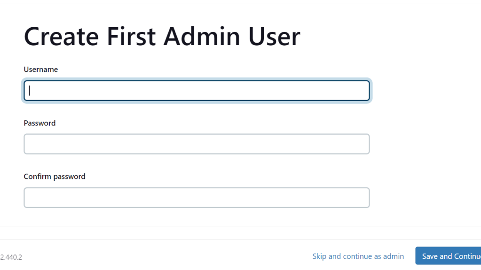This screenshot has width=481, height=270.
Task: Click the blinking text cursor in Username
Action: [30, 91]
